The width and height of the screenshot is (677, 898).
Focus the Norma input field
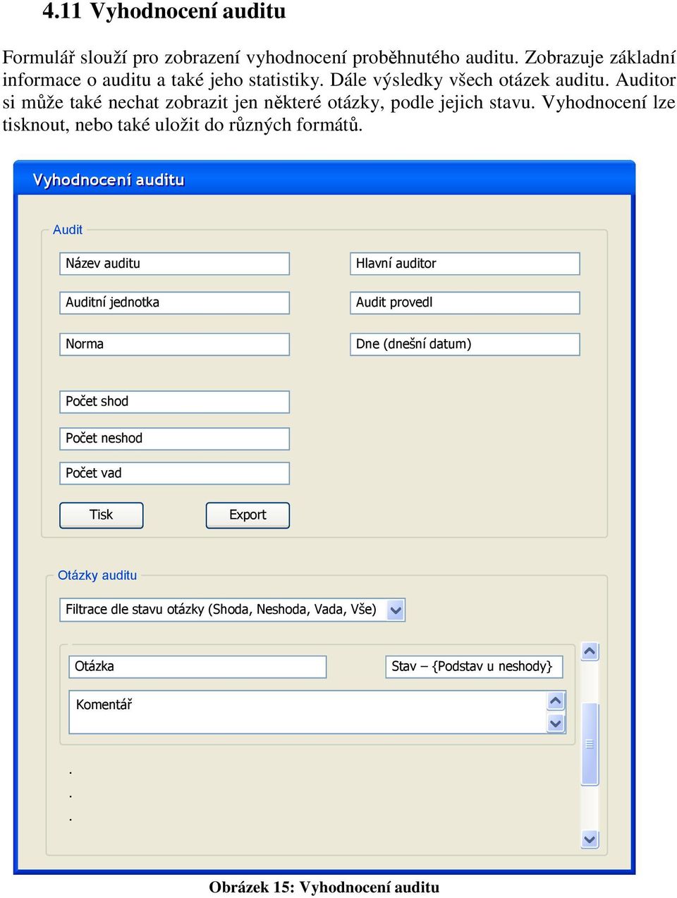coord(174,344)
